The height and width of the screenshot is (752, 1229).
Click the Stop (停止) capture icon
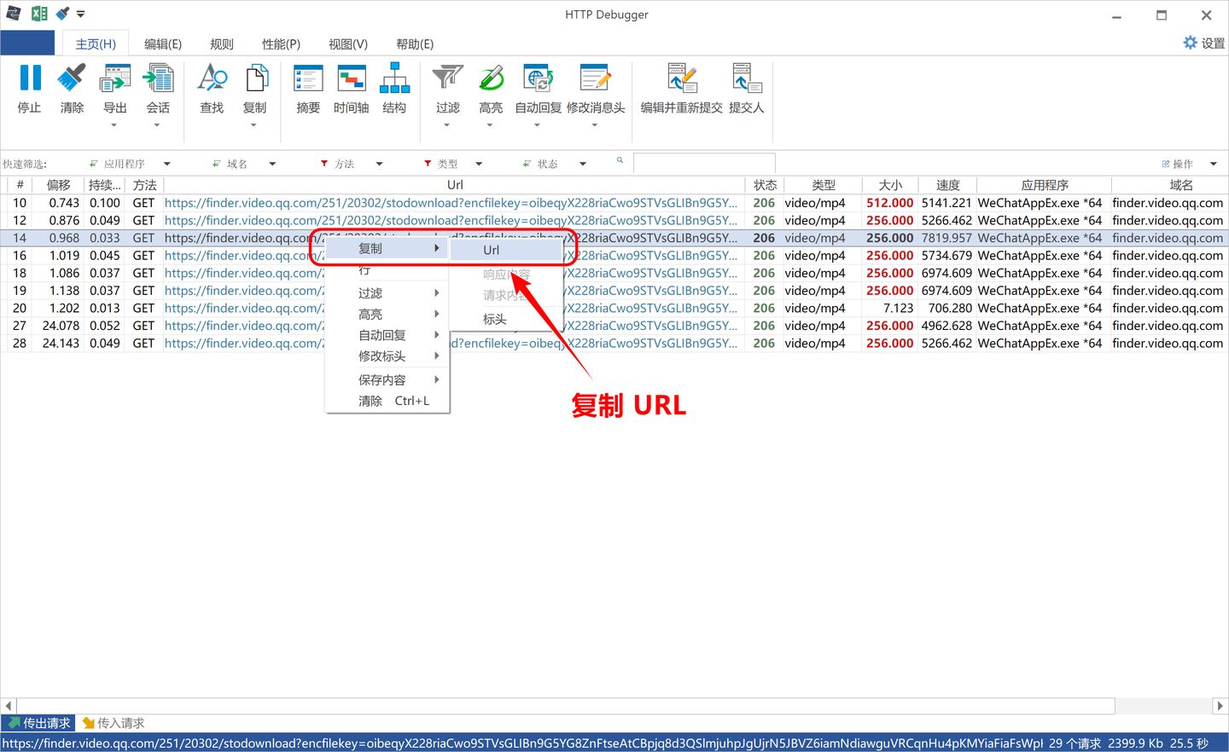[30, 78]
